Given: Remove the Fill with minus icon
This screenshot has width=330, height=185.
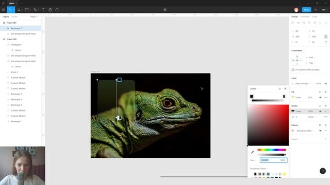Looking at the screenshot, I should click(326, 97).
